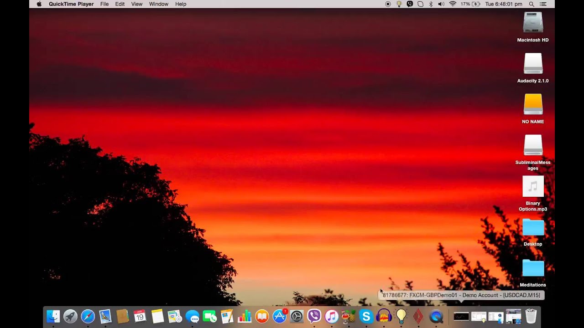Select the Macintosh HD desktop drive
The image size is (584, 328).
pyautogui.click(x=533, y=27)
